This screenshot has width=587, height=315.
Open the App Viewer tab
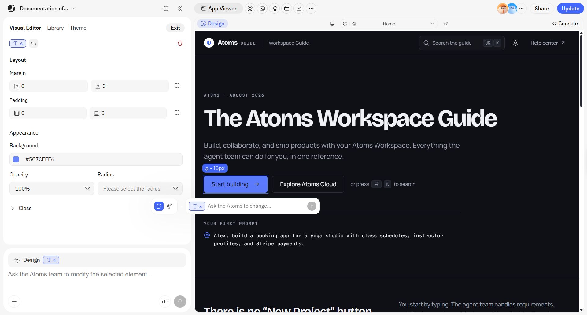[219, 9]
